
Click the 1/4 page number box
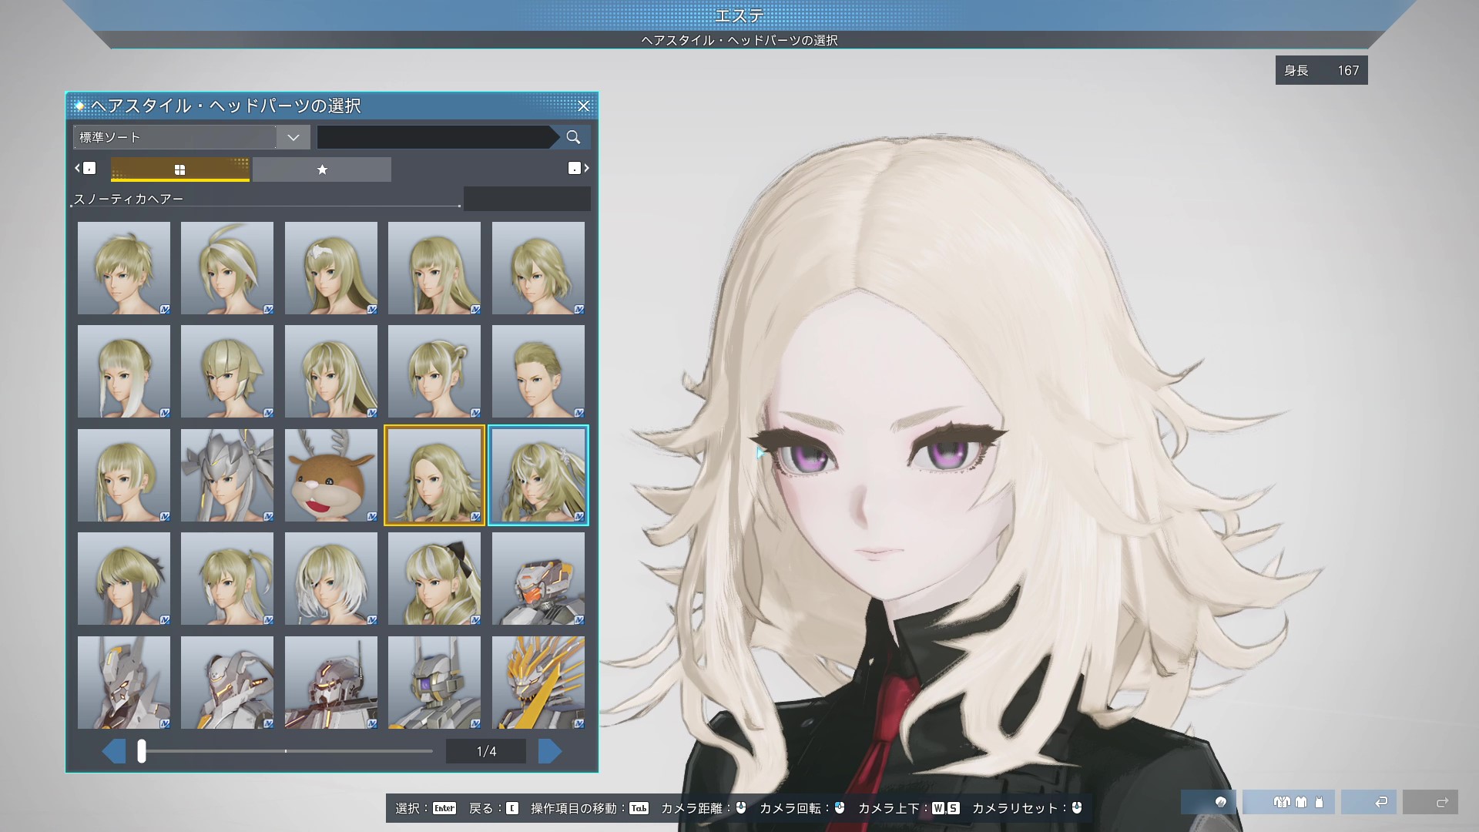[486, 751]
